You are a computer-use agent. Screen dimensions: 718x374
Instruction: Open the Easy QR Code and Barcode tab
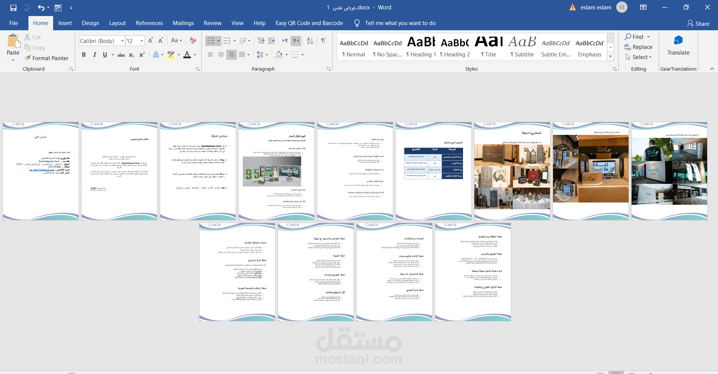click(x=309, y=23)
